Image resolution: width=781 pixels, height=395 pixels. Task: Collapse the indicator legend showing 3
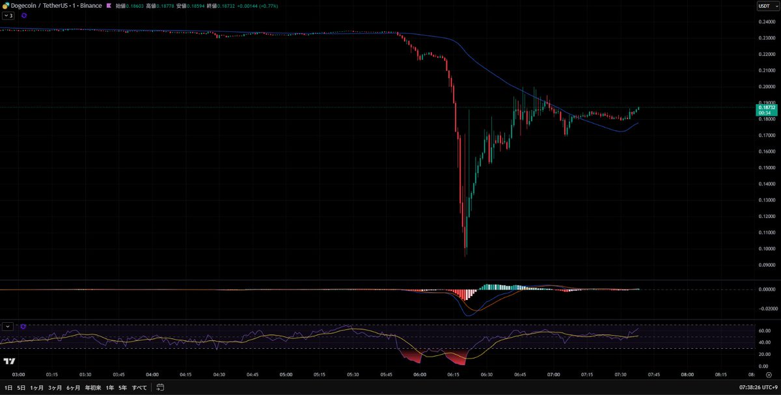click(8, 15)
